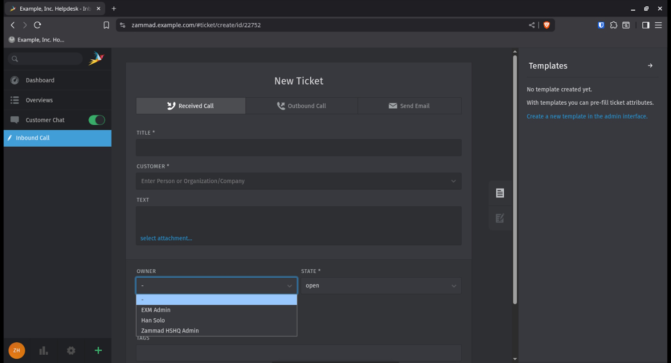This screenshot has height=363, width=671.
Task: Click the Brave shields lion icon
Action: [x=547, y=25]
